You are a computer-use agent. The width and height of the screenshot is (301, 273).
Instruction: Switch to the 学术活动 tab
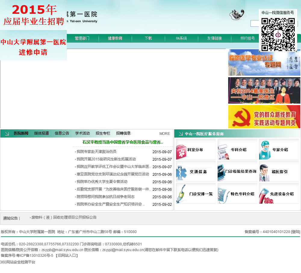pos(82,133)
